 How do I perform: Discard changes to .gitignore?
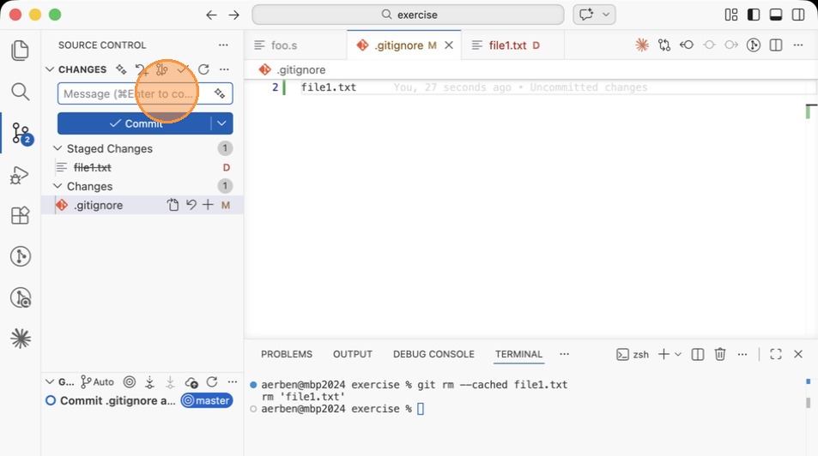click(191, 206)
